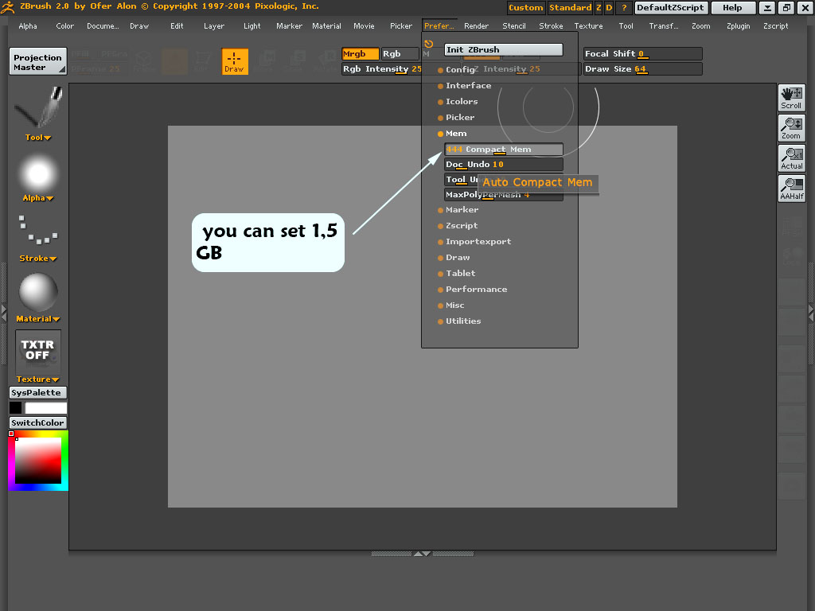Click the Init ZBrush button
The image size is (815, 611).
(504, 50)
